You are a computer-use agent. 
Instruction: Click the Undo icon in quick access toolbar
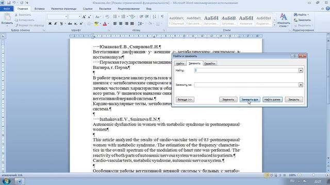14,3
